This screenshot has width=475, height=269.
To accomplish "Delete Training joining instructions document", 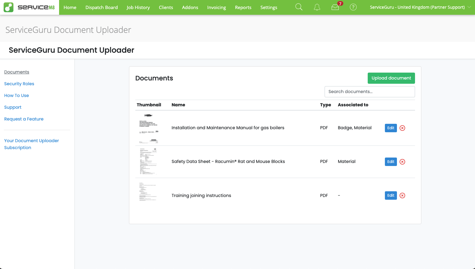I will (x=402, y=195).
